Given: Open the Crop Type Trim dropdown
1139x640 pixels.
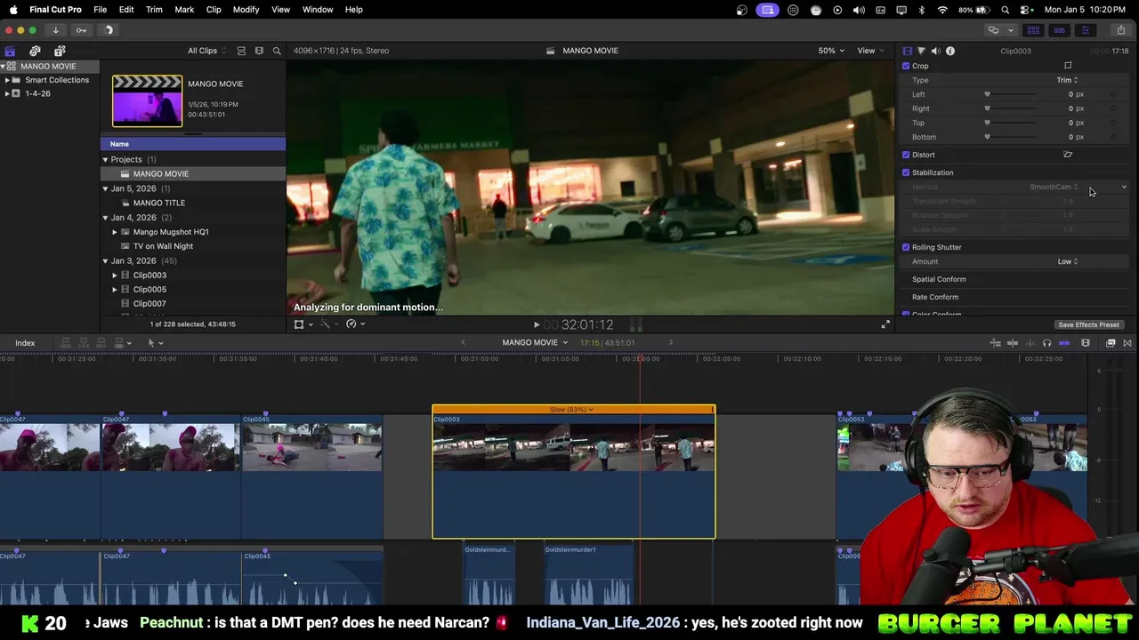Looking at the screenshot, I should coord(1067,80).
